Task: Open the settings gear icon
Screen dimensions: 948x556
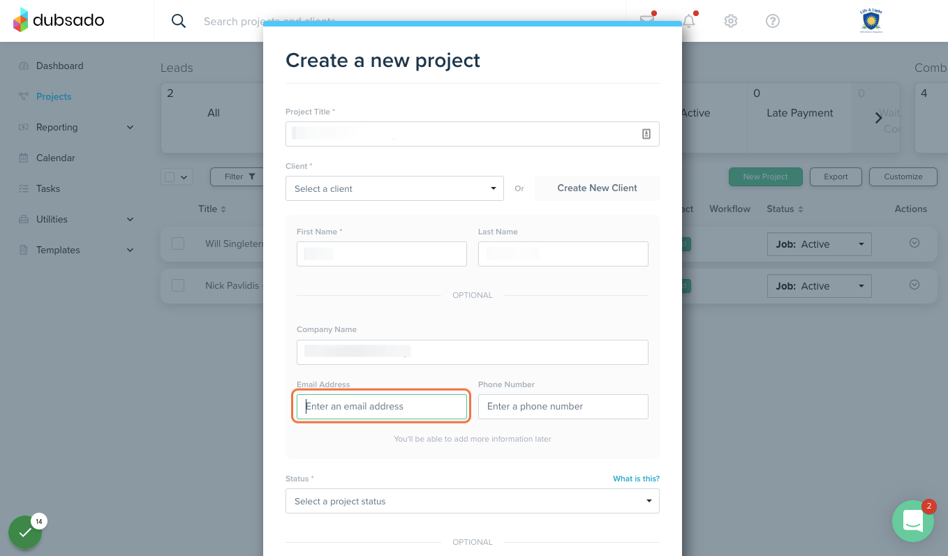Action: click(731, 21)
